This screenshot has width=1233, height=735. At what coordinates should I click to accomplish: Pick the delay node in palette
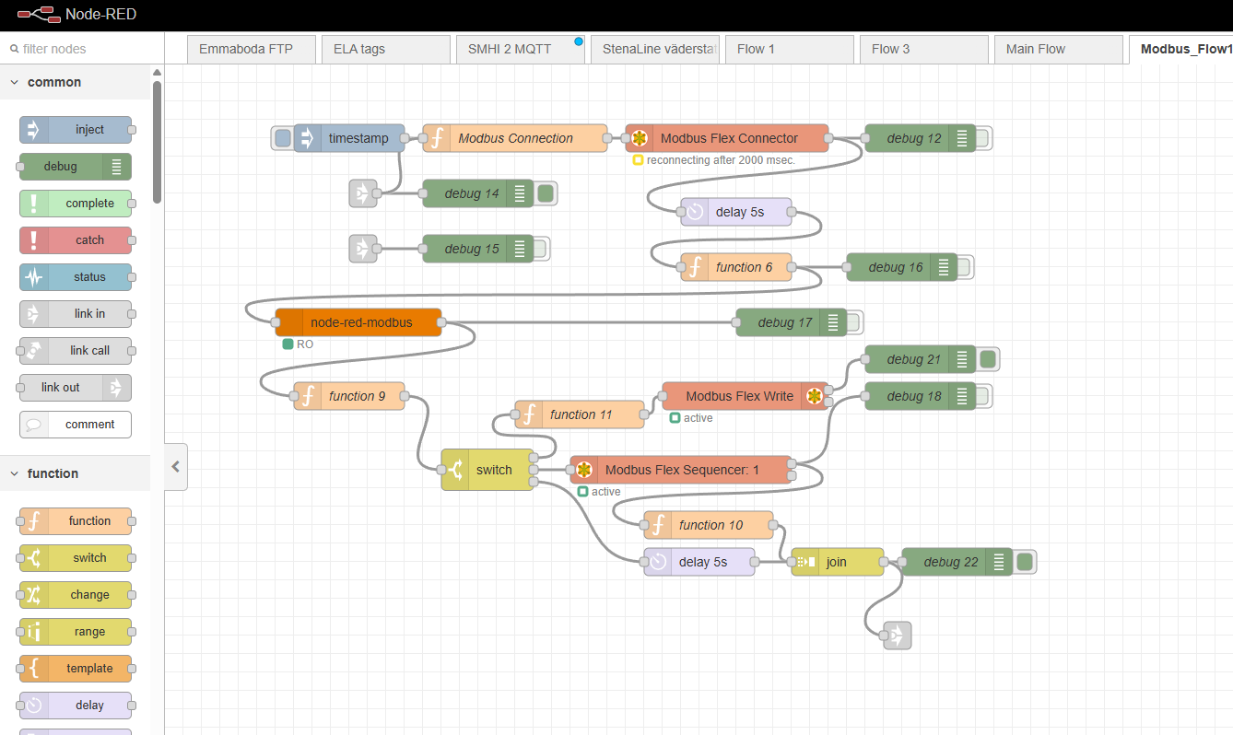click(76, 706)
